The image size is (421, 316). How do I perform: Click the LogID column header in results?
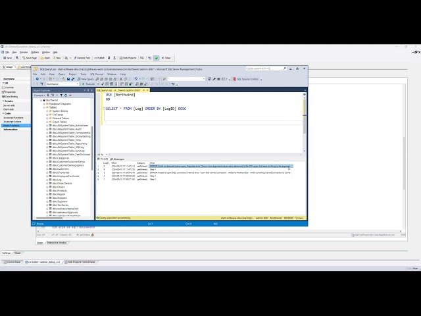click(106, 163)
